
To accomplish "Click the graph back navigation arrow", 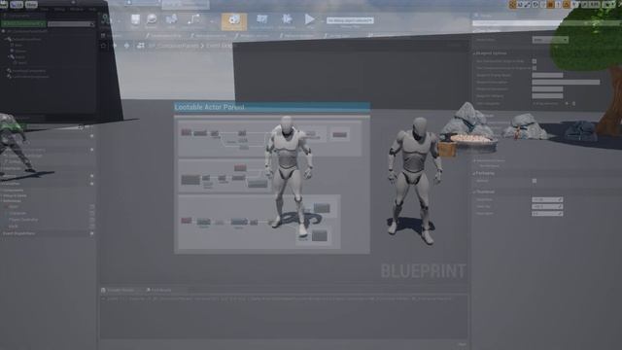I will (115, 46).
